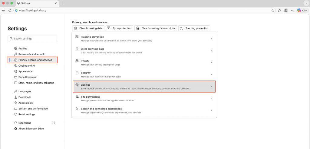Click Clear browsing data quick button

coord(88,28)
